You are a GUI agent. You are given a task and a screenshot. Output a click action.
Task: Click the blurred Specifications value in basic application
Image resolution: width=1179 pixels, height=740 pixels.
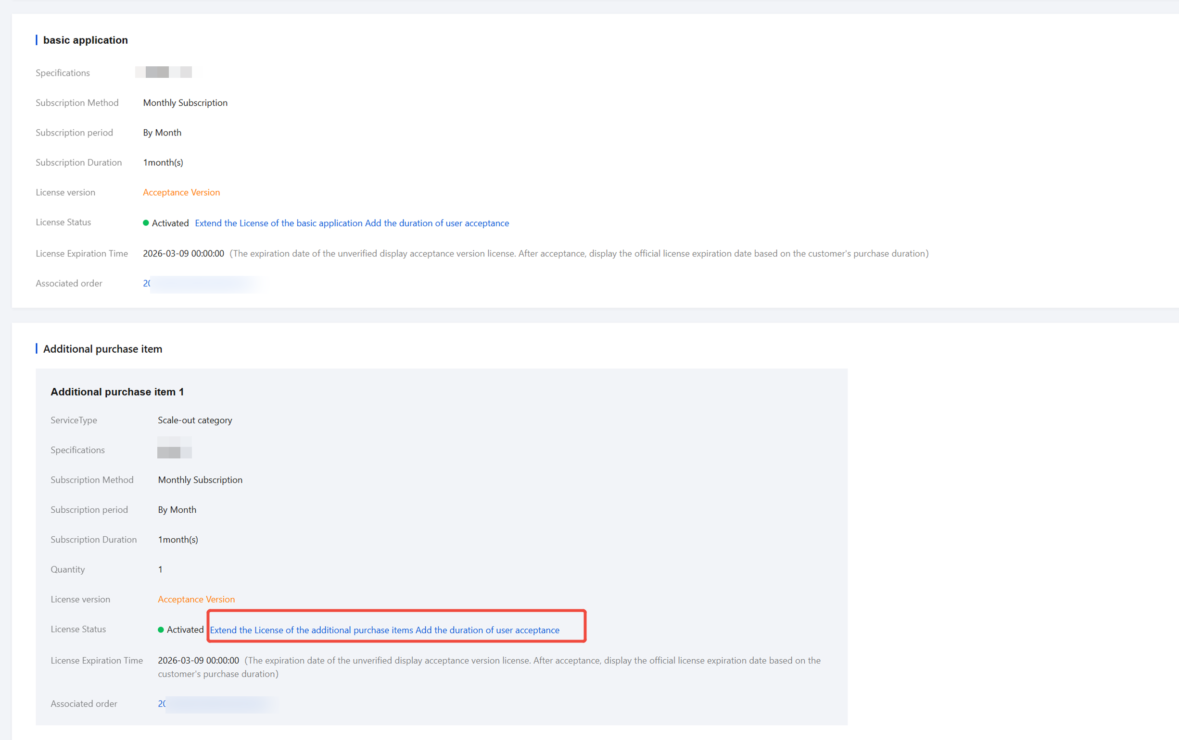point(164,73)
